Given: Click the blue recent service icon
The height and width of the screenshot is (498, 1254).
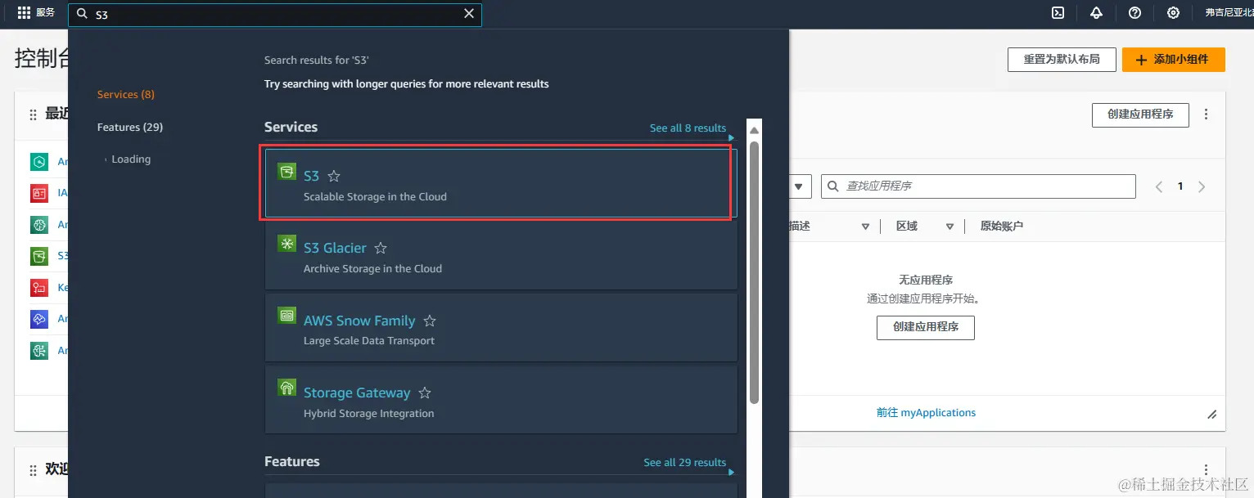Looking at the screenshot, I should pyautogui.click(x=38, y=319).
